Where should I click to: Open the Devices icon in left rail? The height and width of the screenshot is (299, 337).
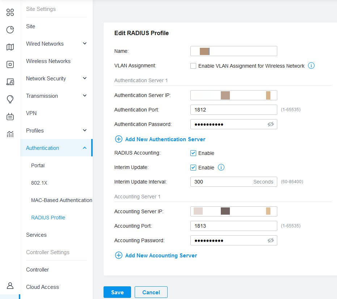click(x=10, y=64)
